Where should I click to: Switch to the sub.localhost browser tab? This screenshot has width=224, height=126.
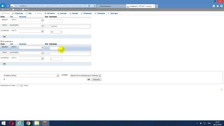pyautogui.click(x=111, y=6)
